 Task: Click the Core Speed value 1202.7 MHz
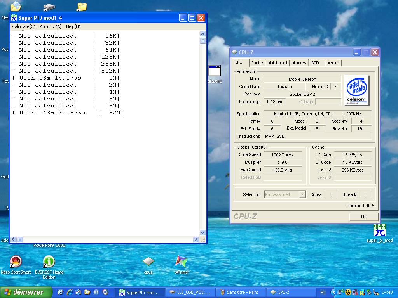coord(283,155)
